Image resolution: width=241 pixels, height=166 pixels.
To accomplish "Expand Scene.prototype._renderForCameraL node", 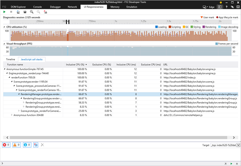I will (x=19, y=111).
